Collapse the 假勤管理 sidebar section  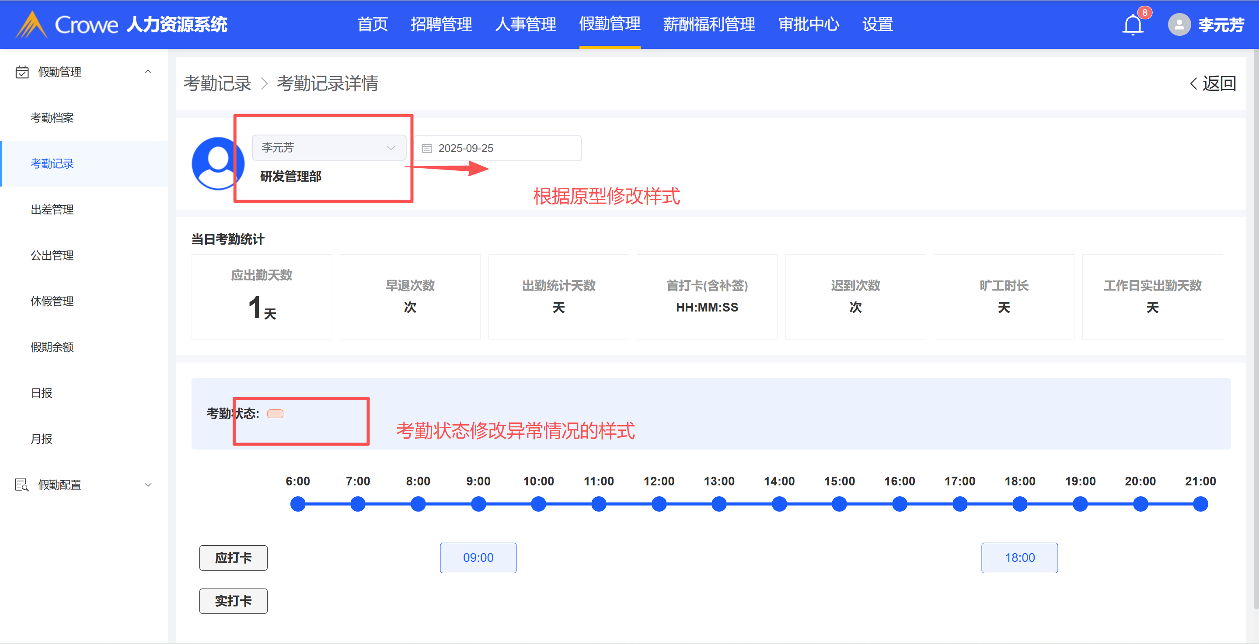[x=148, y=72]
